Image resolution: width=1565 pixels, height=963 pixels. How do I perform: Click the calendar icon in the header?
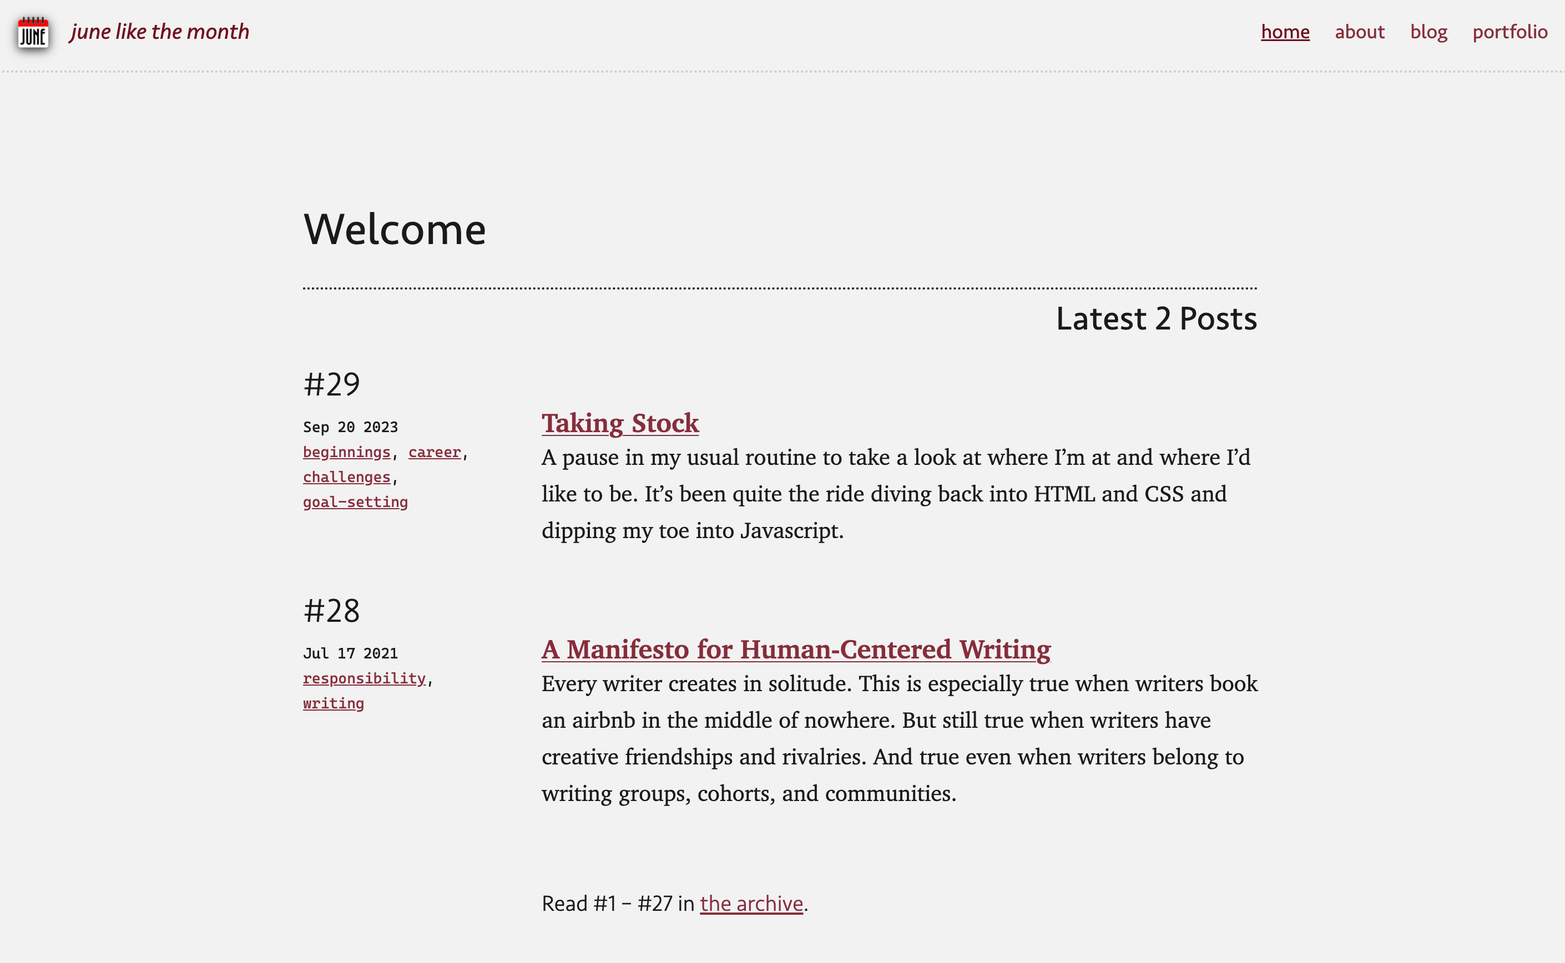pyautogui.click(x=32, y=31)
